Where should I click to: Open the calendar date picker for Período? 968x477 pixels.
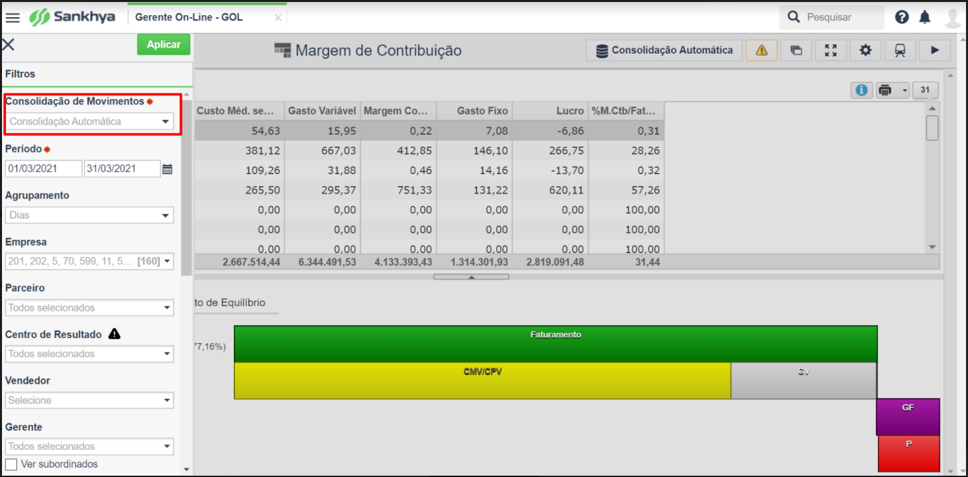168,169
